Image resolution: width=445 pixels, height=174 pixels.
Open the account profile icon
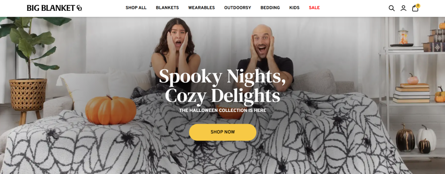[403, 8]
